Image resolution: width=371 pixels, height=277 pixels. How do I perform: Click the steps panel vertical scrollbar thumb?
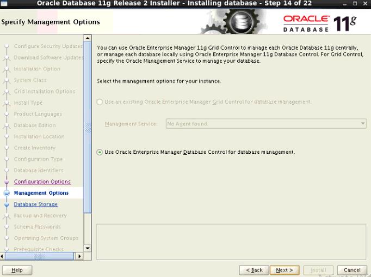88,128
